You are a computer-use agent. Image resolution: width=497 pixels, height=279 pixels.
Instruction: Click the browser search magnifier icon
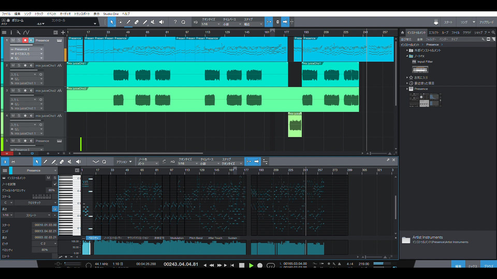coord(492,32)
